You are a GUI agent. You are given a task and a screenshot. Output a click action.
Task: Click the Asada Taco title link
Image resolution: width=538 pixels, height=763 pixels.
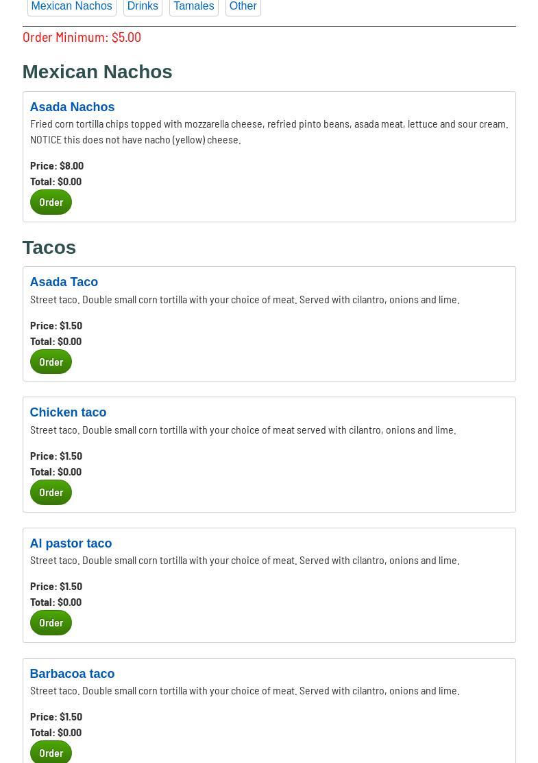tap(64, 282)
